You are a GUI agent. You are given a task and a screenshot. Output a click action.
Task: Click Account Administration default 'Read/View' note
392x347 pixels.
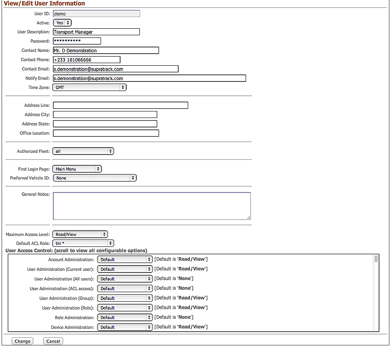click(x=181, y=259)
